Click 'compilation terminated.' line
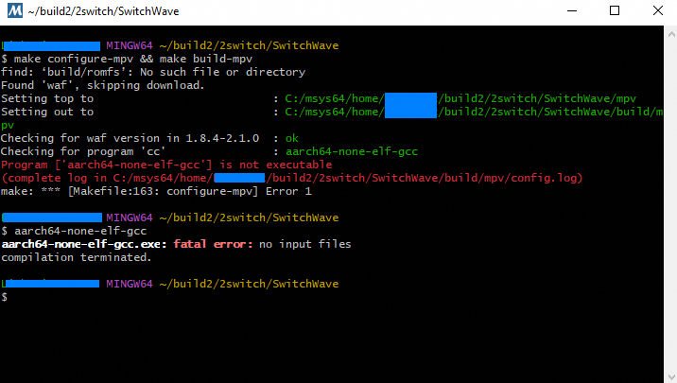This screenshot has height=383, width=677. point(76,257)
